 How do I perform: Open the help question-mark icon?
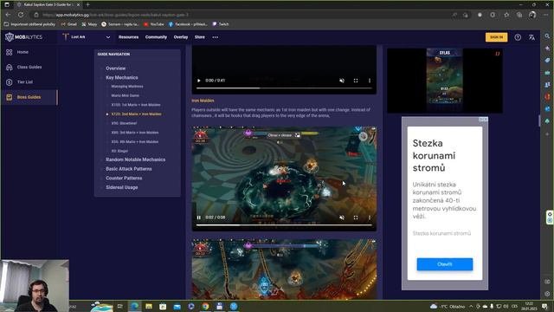click(x=518, y=37)
